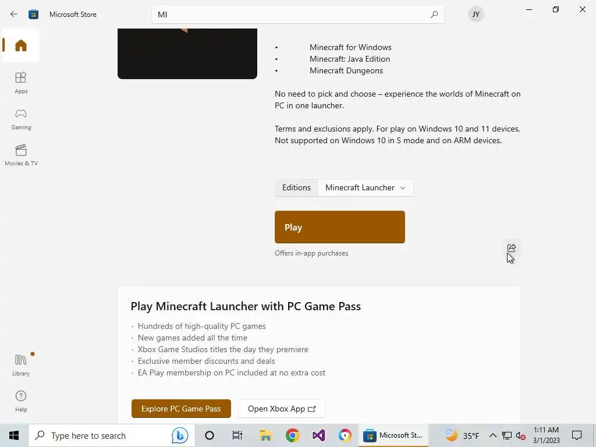Viewport: 596px width, 447px height.
Task: Click 'Hundreds of high-quality PC games' text
Action: (x=202, y=326)
